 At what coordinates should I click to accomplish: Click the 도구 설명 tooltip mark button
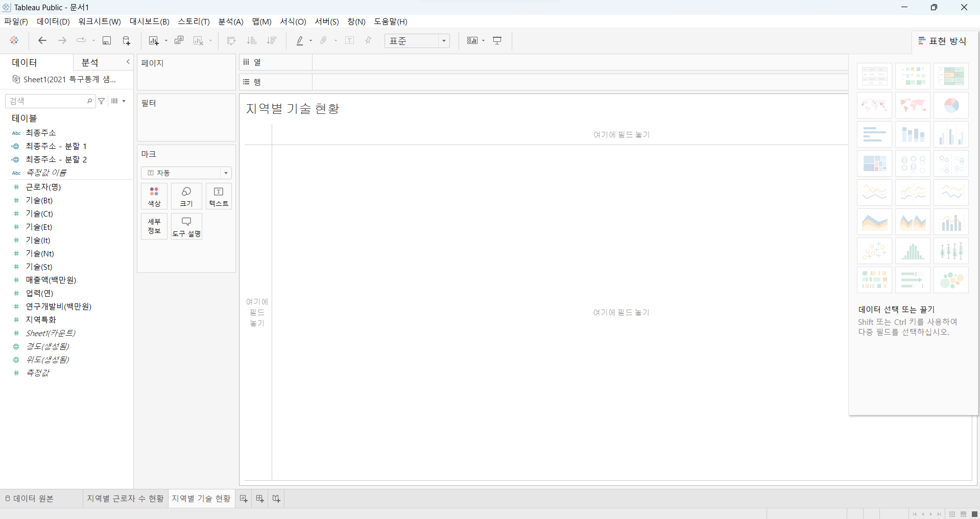click(x=186, y=226)
